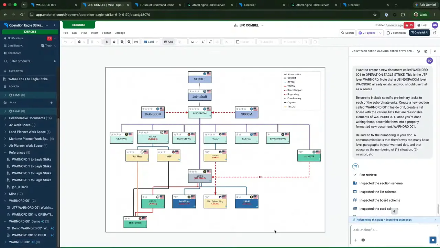Image resolution: width=440 pixels, height=248 pixels.
Task: Open the Format menu
Action: (x=107, y=33)
